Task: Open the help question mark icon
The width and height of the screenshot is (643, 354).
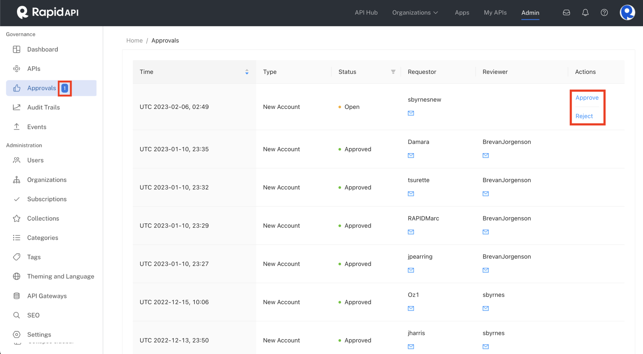Action: 604,12
